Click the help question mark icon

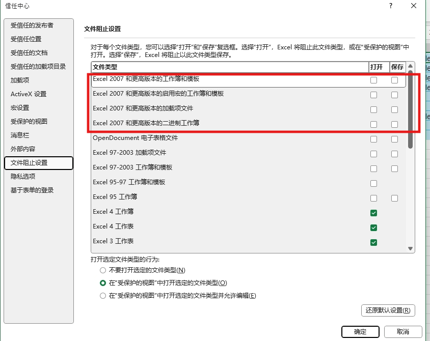pos(390,6)
